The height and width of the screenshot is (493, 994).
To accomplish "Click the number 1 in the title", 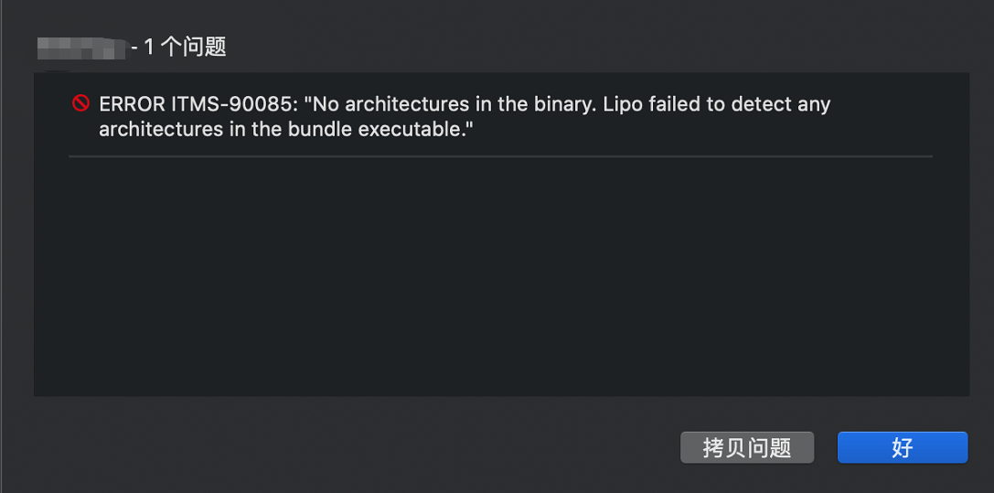I will tap(150, 48).
